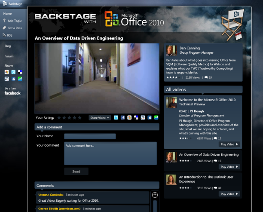Click the Backstage tab at top left

click(x=12, y=3)
